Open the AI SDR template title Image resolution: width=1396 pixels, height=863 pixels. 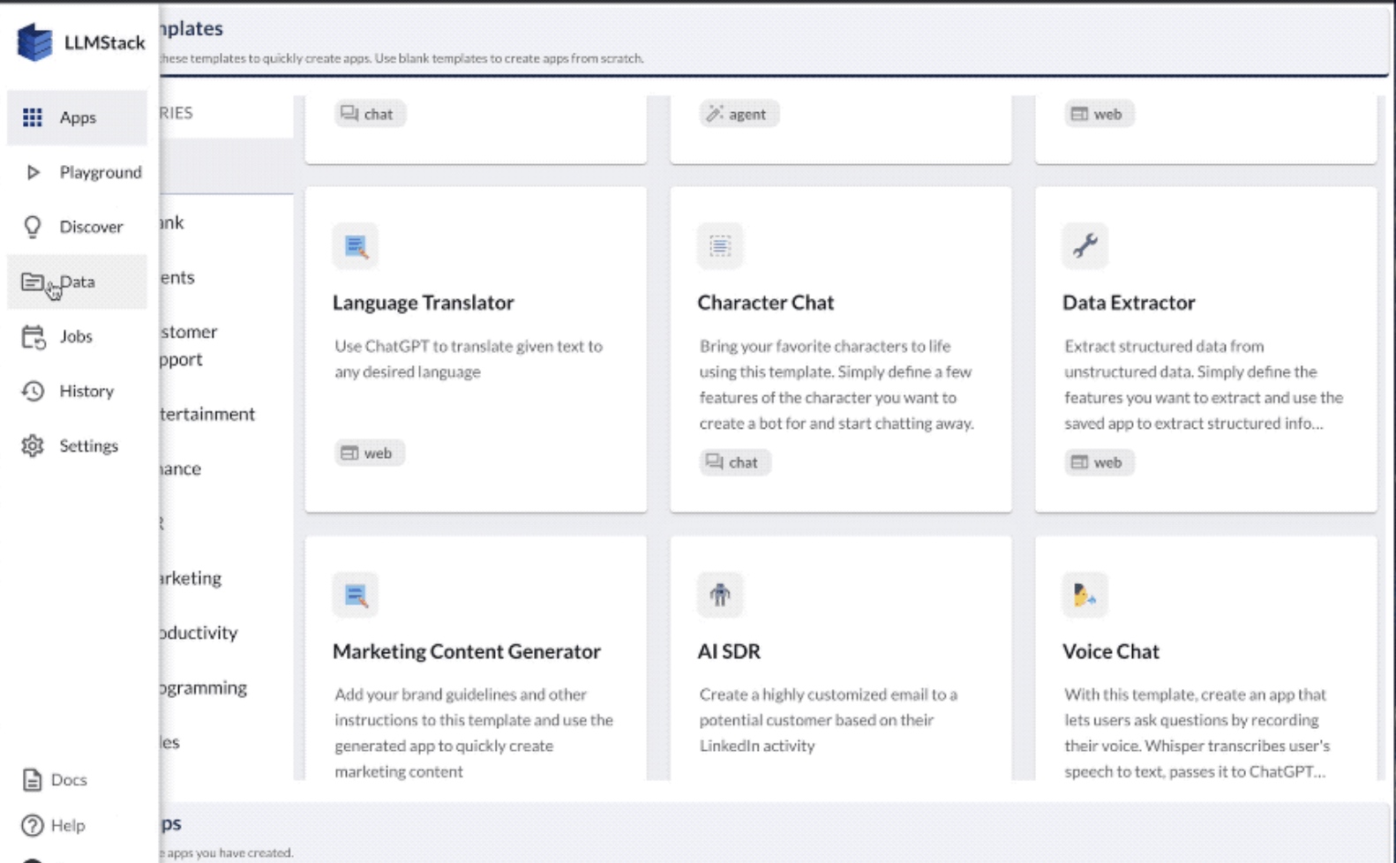pos(729,651)
